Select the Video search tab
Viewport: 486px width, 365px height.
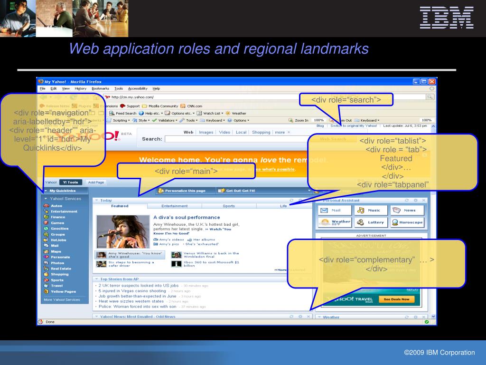pyautogui.click(x=224, y=132)
